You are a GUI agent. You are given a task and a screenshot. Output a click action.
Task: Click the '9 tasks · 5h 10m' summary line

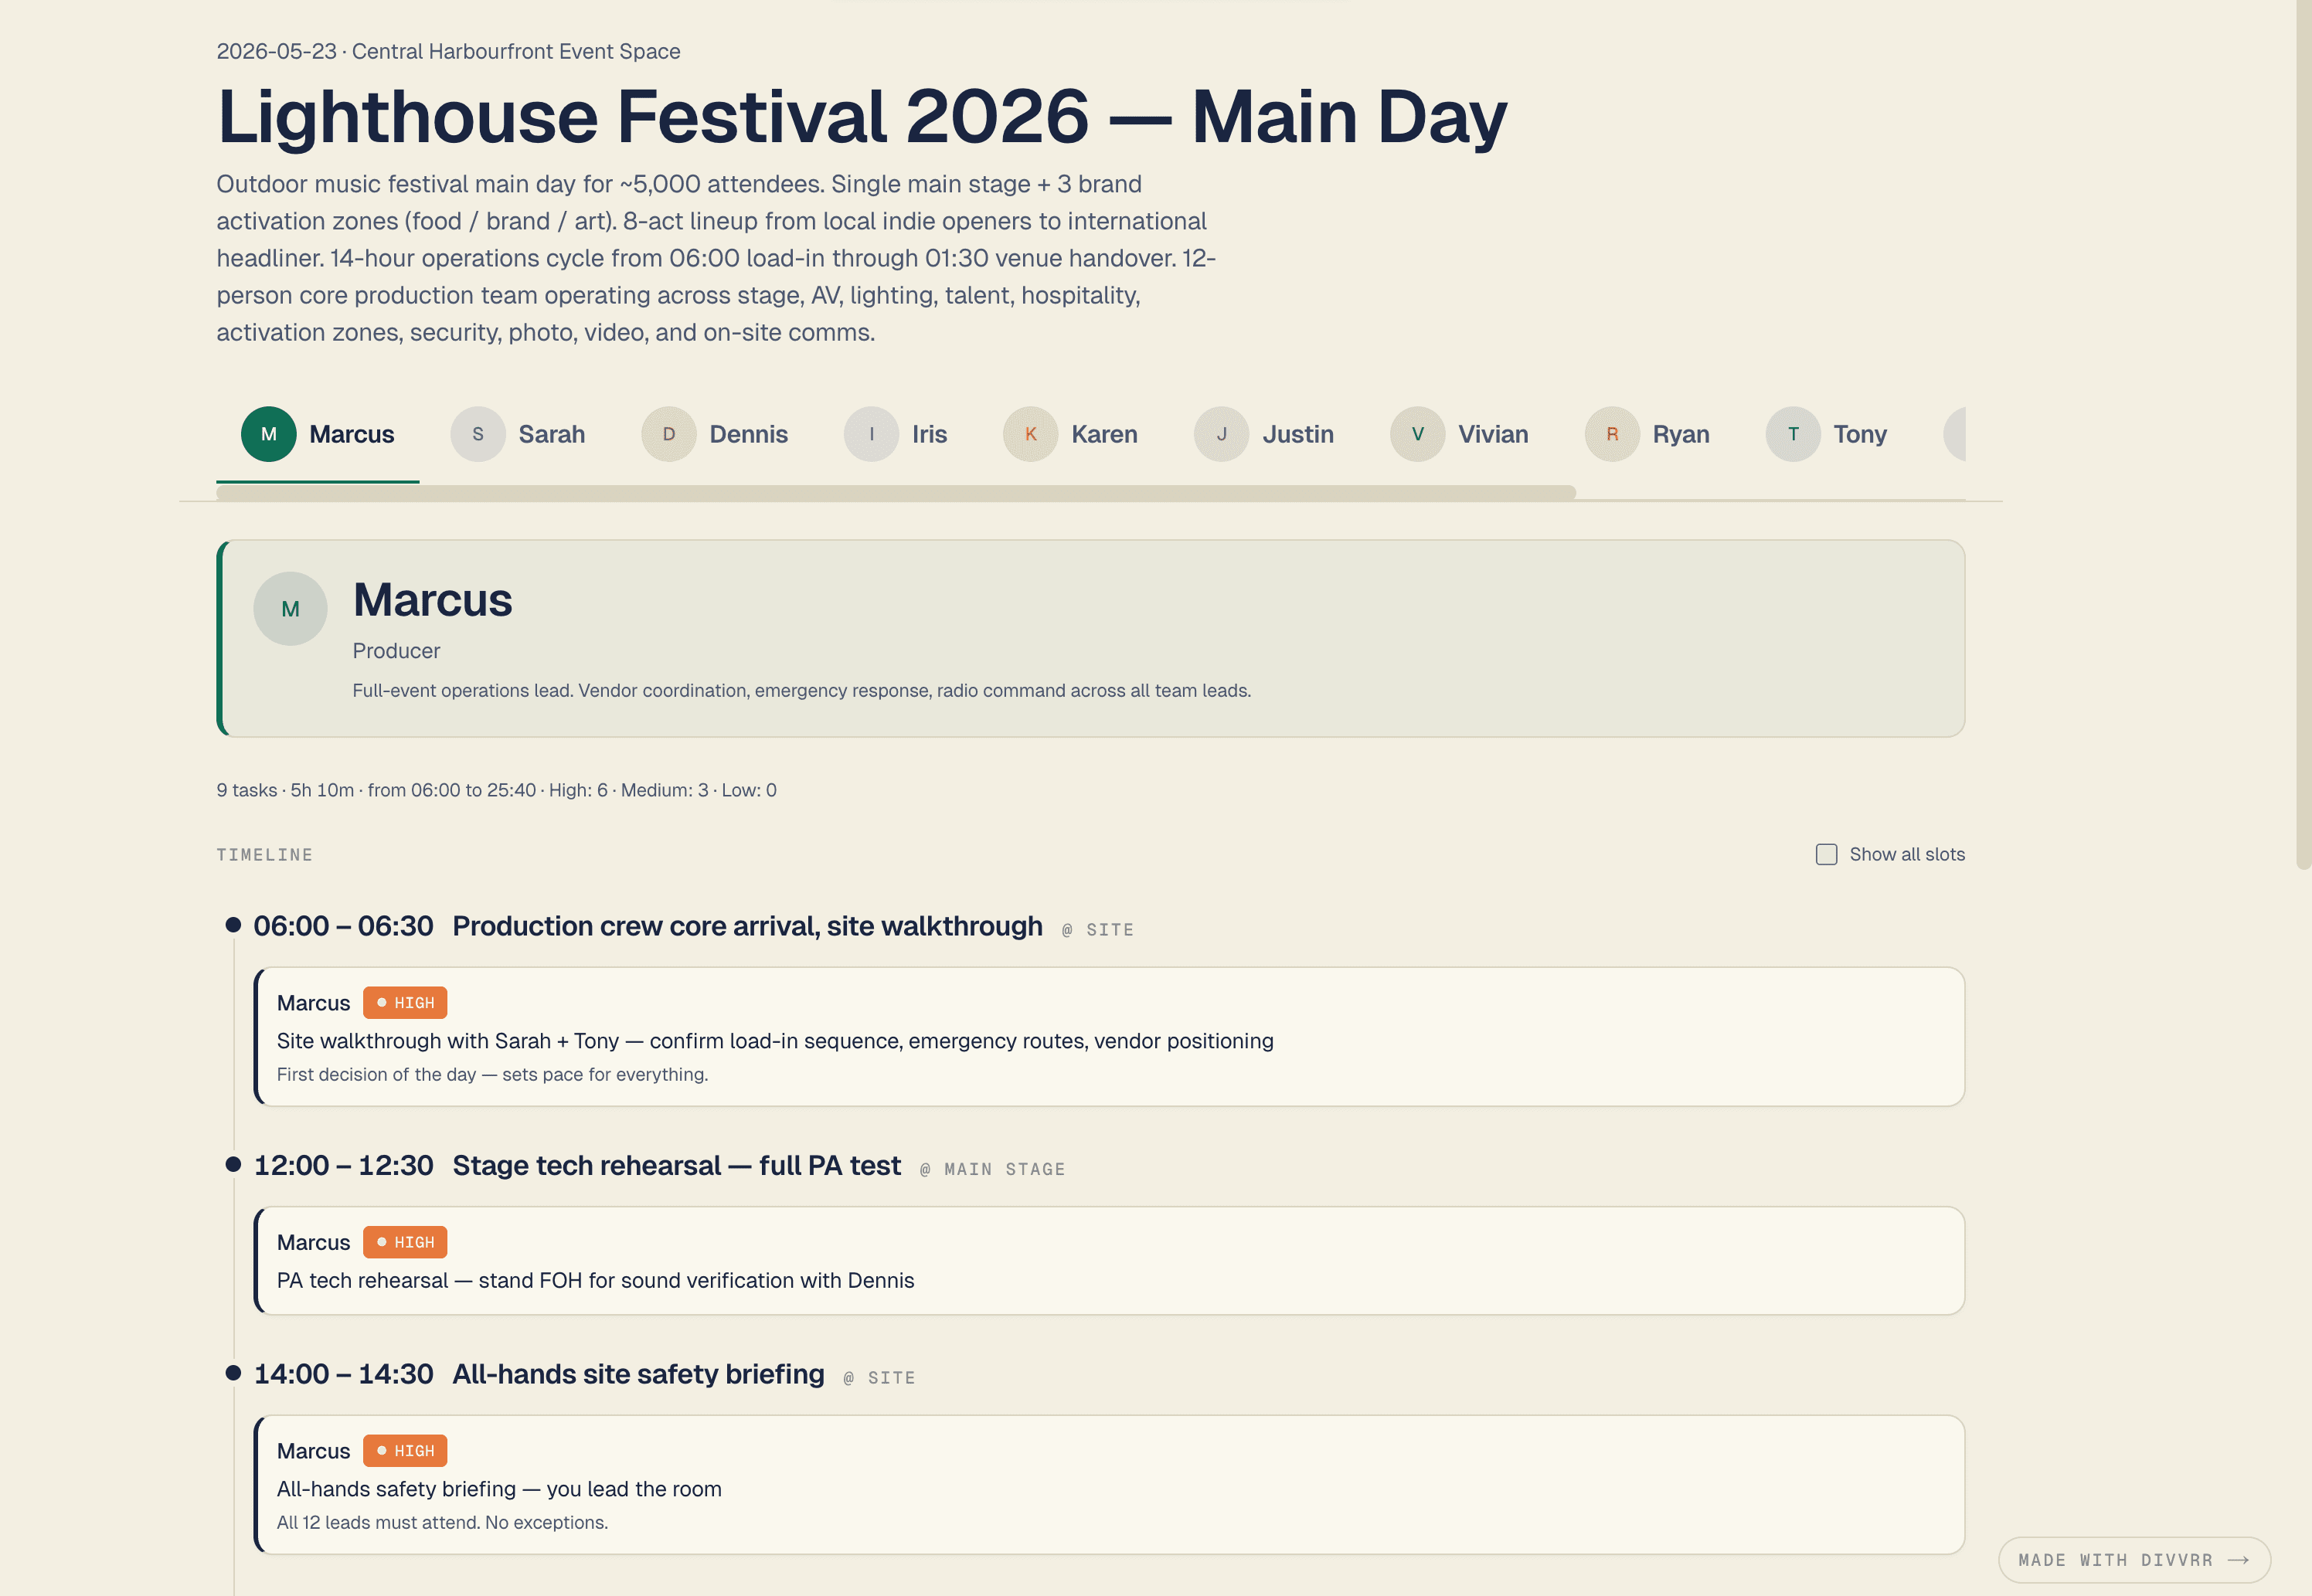[x=496, y=790]
